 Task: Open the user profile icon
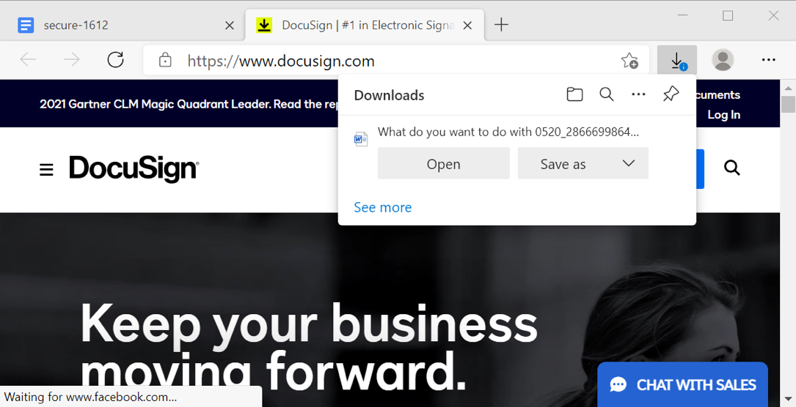tap(723, 60)
